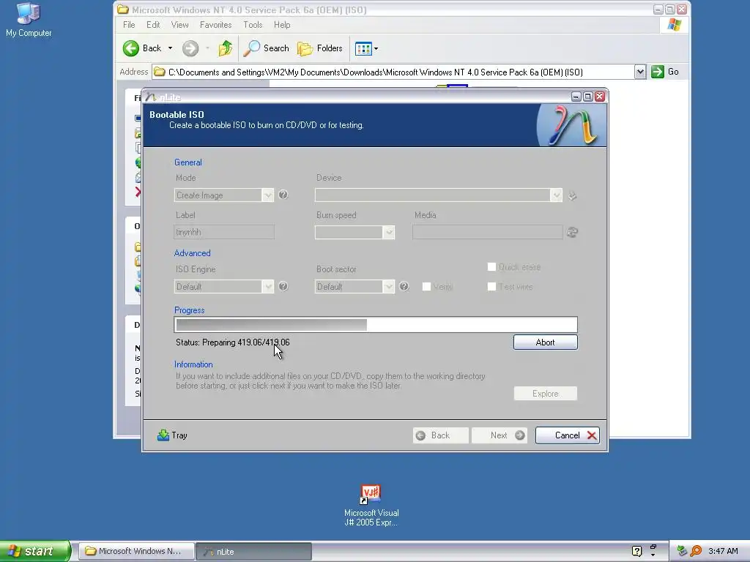Viewport: 750px width, 562px height.
Task: Click the nLite Back button
Action: [440, 435]
